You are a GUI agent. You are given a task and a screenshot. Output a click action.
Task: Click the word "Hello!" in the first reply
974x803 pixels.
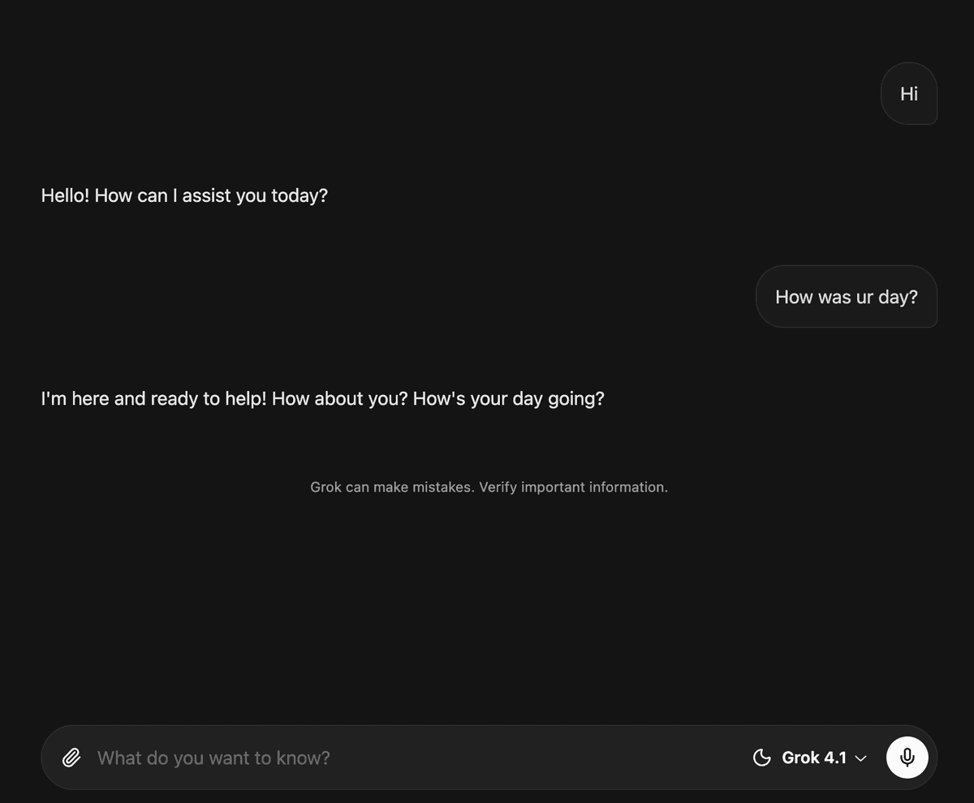(65, 195)
